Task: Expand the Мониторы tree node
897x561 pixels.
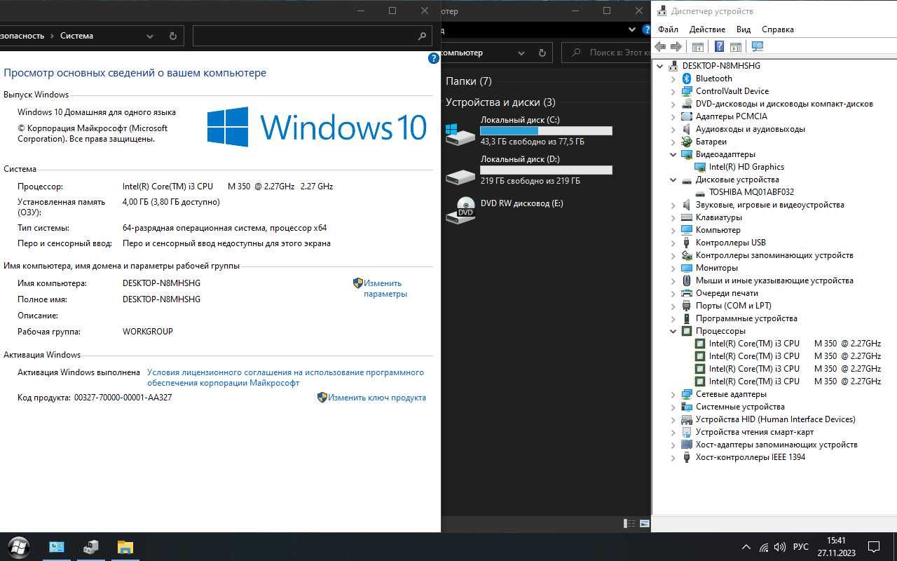Action: (x=673, y=268)
